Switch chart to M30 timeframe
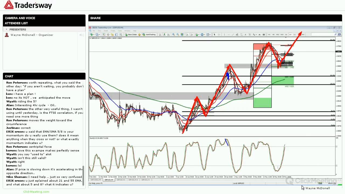 click(x=282, y=34)
